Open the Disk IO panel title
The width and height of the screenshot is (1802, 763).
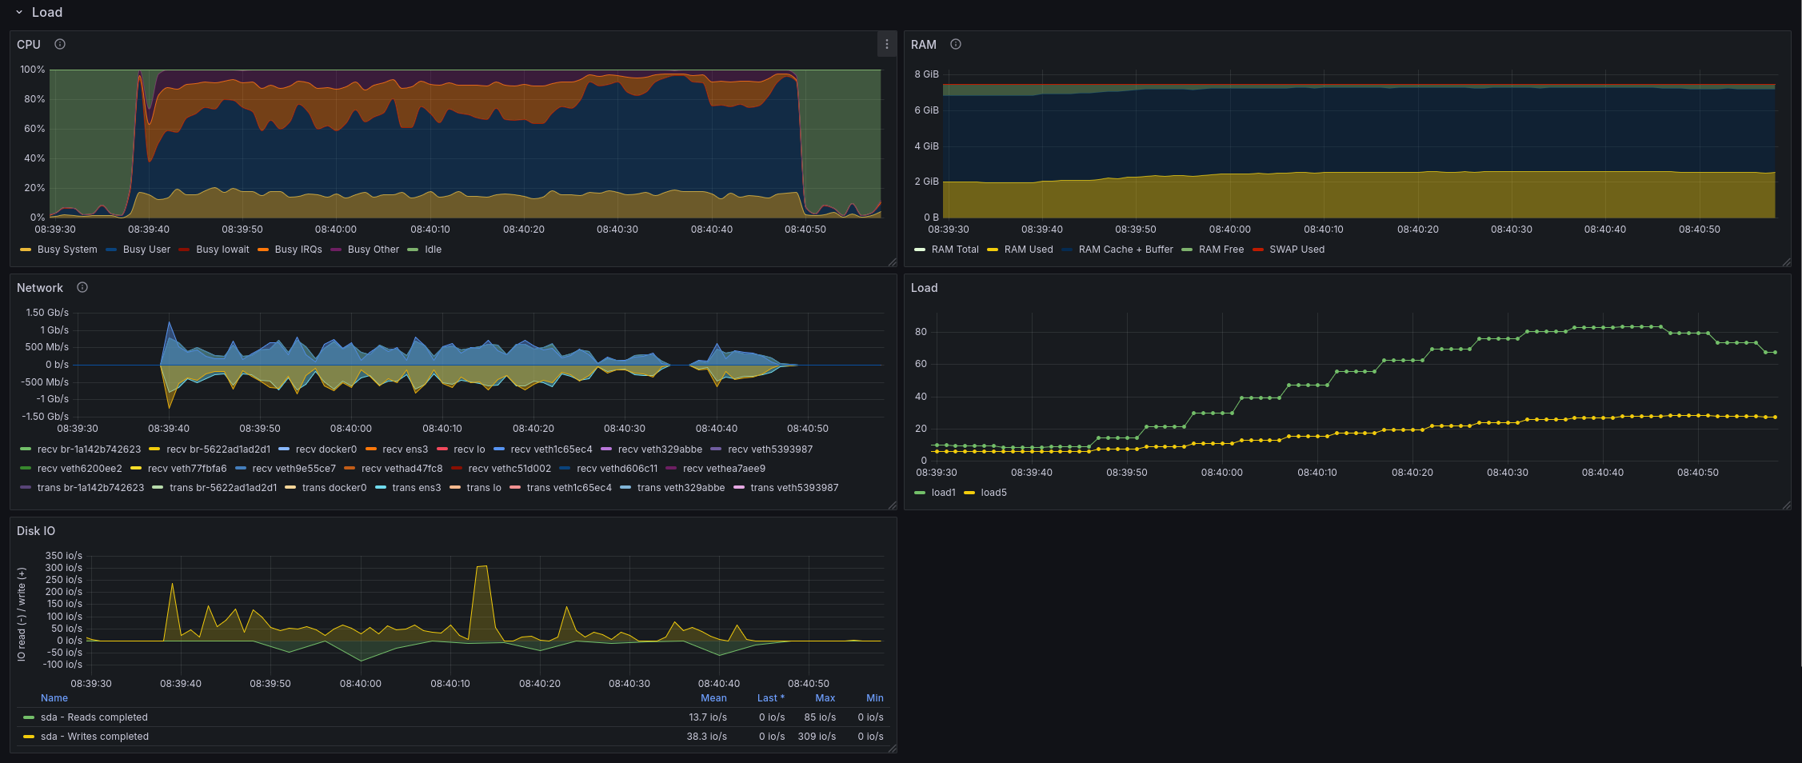click(36, 531)
